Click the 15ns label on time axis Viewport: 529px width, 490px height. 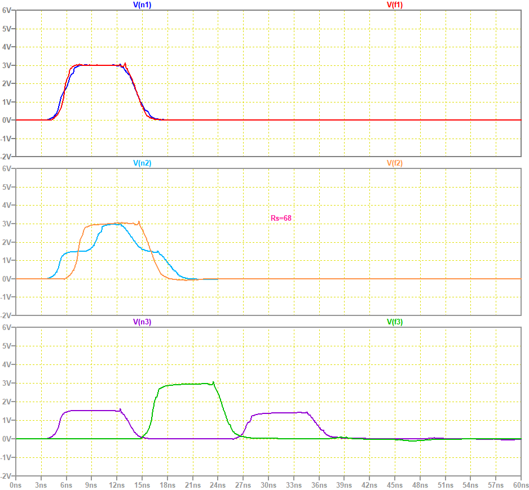pos(142,484)
